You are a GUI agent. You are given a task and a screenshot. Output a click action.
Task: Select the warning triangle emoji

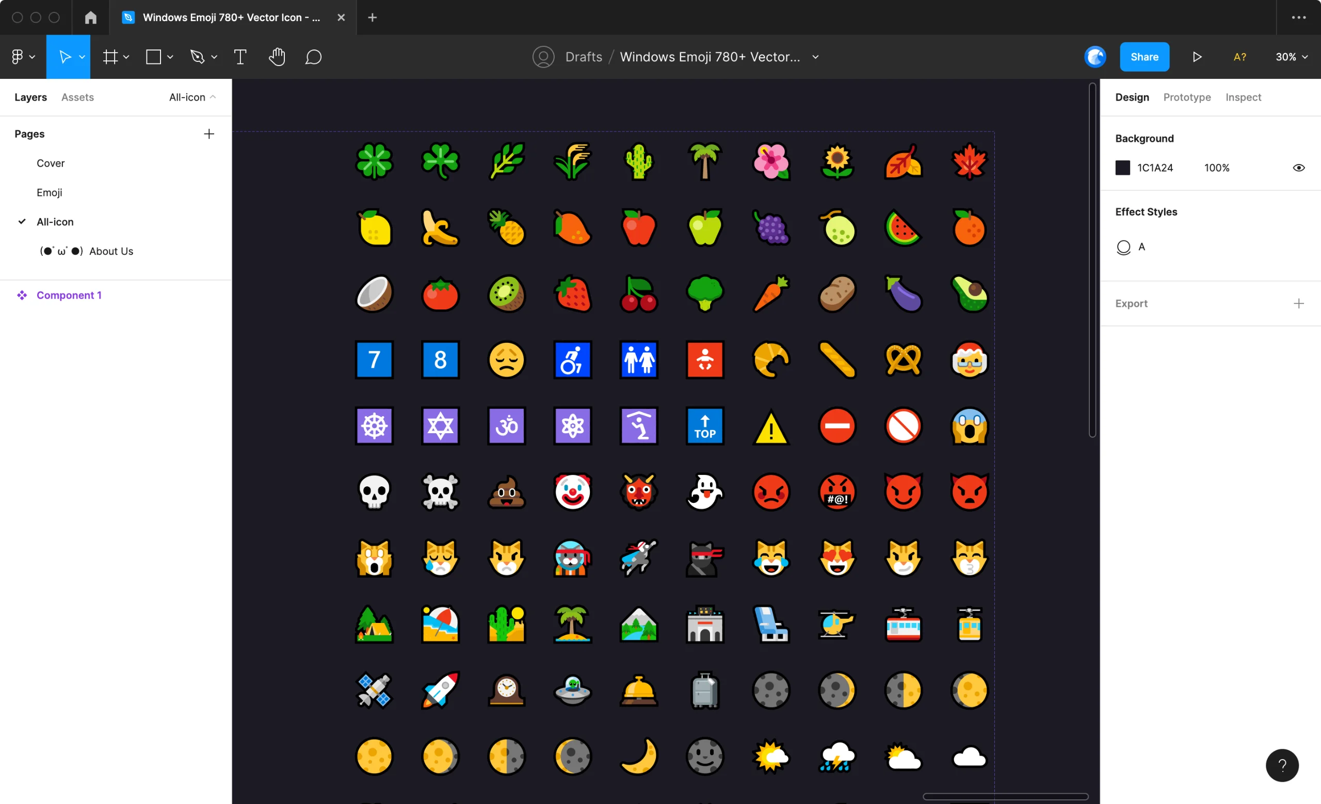[x=771, y=427]
